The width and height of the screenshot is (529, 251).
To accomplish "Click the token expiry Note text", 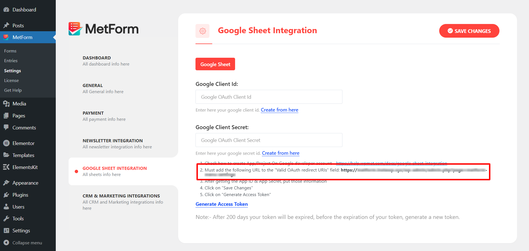I will (x=328, y=217).
